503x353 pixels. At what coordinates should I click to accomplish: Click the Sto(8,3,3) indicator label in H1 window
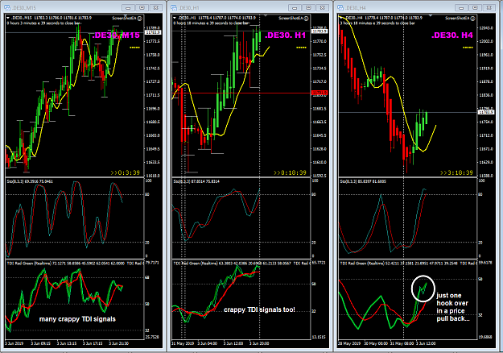pyautogui.click(x=180, y=181)
